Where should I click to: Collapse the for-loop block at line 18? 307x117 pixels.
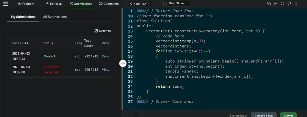(134, 56)
